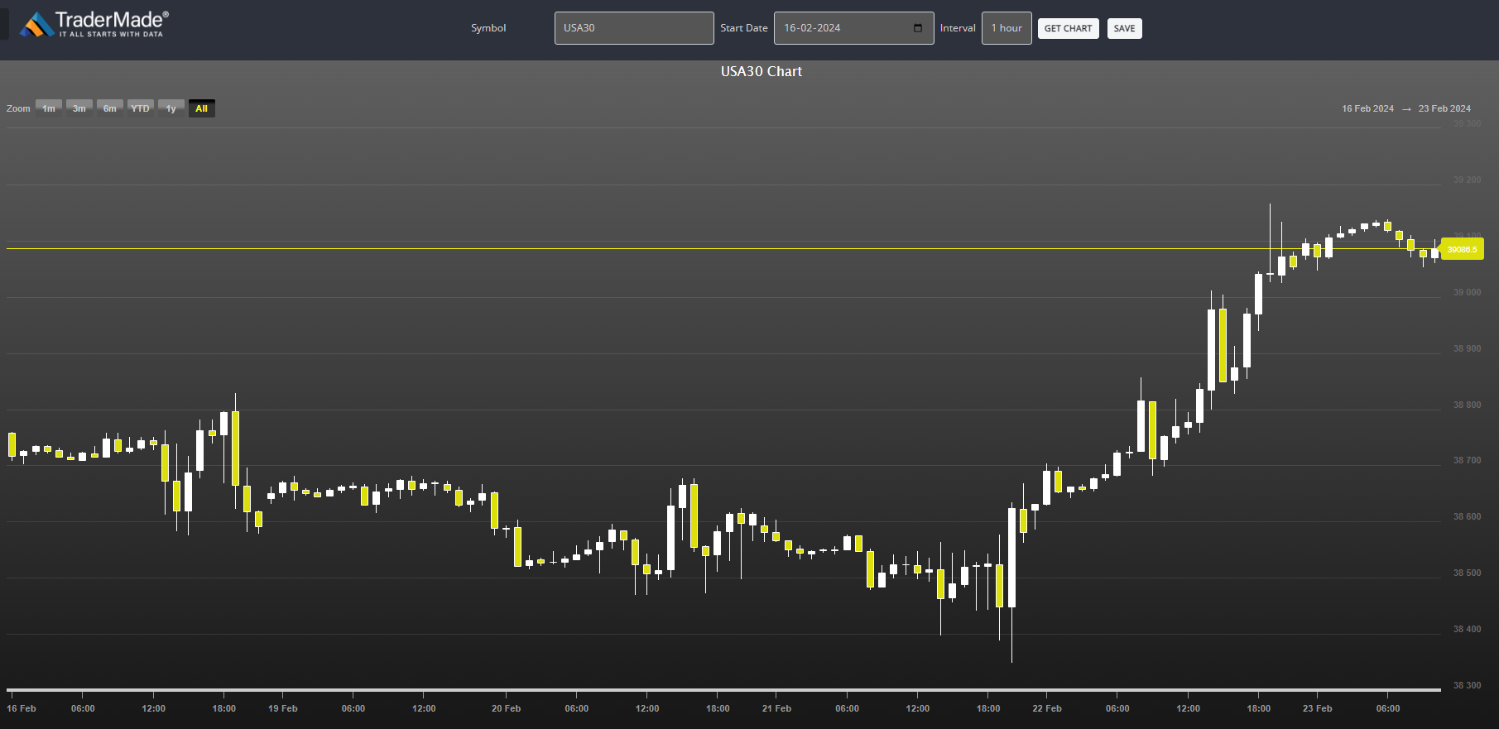Select the YTD zoom range
This screenshot has height=729, width=1499.
tap(141, 108)
